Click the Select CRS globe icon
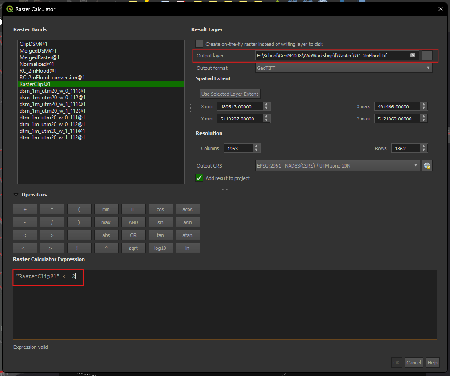450x376 pixels. (427, 166)
